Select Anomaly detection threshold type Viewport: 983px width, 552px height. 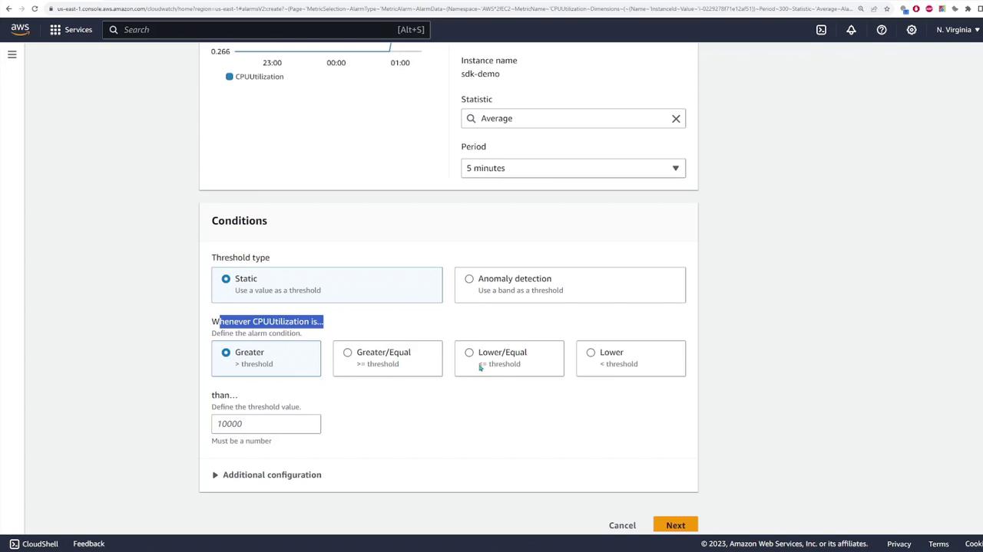tap(570, 284)
